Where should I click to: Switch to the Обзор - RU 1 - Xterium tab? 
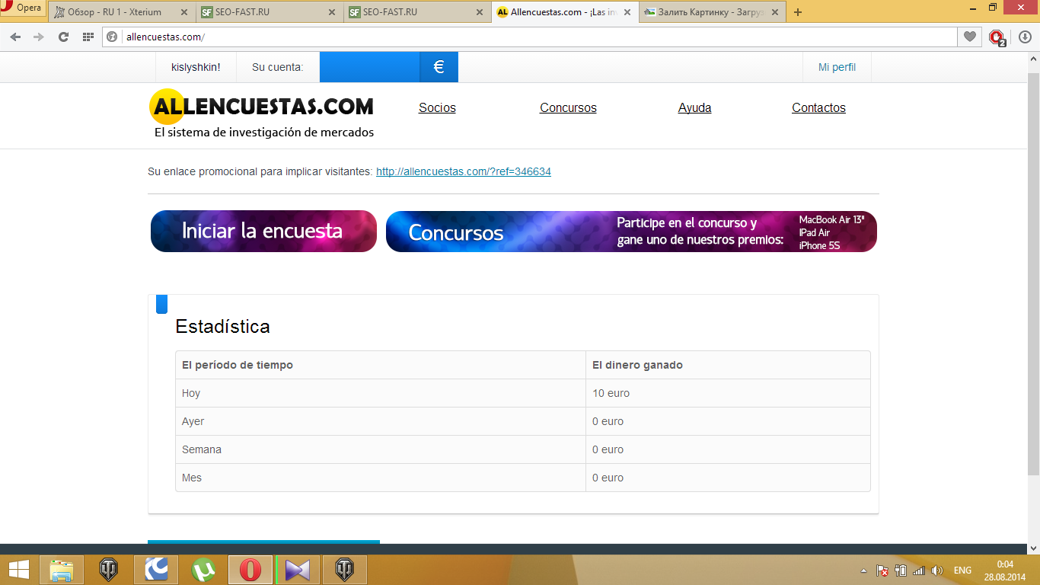[120, 12]
